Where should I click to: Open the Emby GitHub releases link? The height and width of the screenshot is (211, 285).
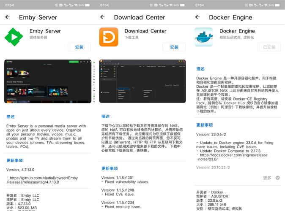coord(42,180)
